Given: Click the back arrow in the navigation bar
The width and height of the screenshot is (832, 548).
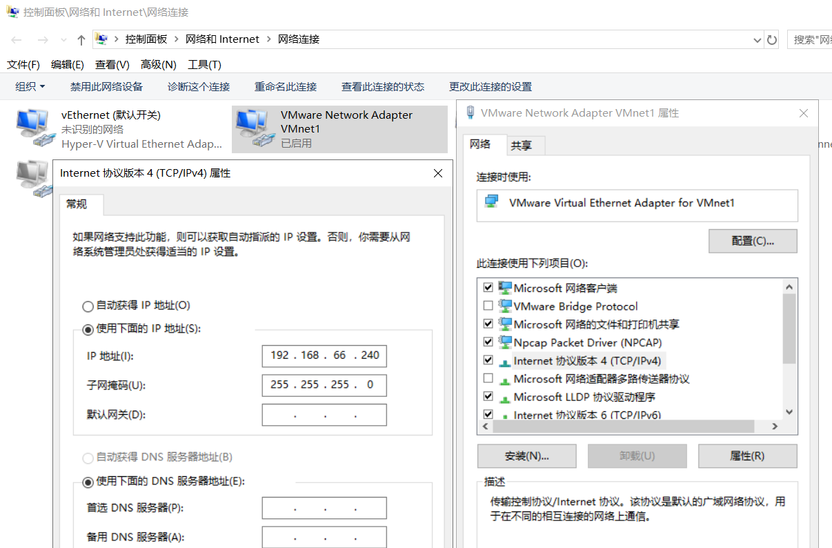Looking at the screenshot, I should click(x=17, y=40).
